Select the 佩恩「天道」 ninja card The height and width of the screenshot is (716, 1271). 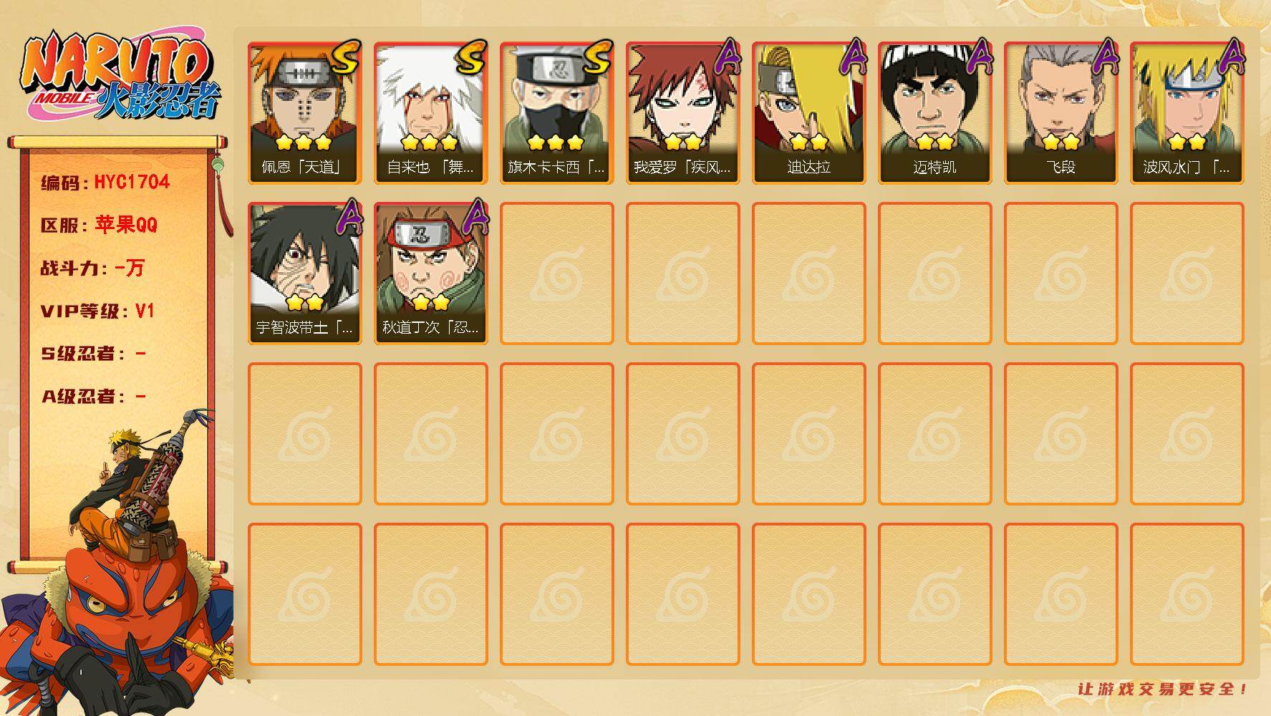[304, 113]
